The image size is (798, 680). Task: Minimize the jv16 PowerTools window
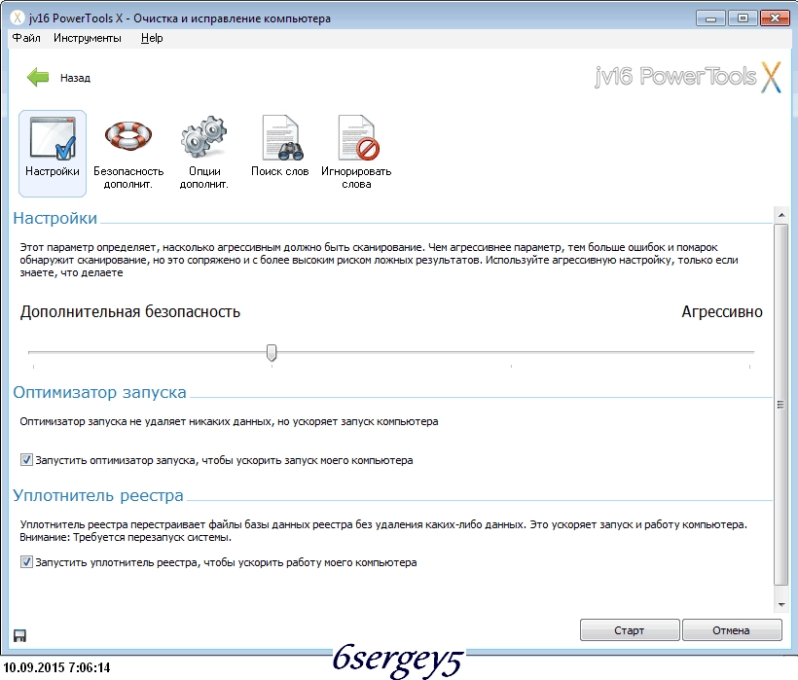[711, 18]
